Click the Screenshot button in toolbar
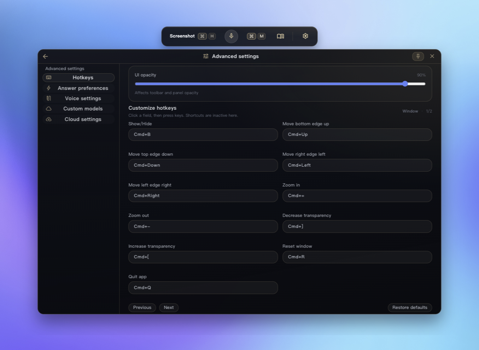This screenshot has width=479, height=350. (x=182, y=36)
